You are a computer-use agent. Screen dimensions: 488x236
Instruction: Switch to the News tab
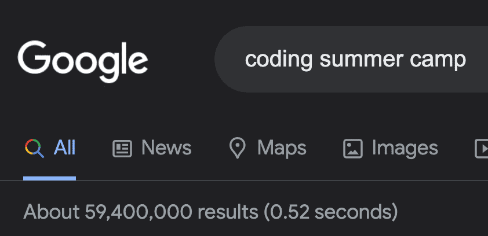click(152, 148)
